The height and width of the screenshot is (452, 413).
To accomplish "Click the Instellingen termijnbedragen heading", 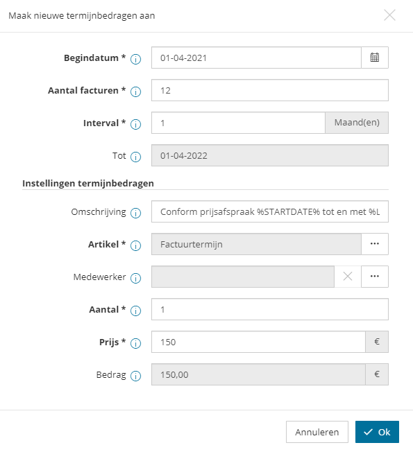I will coord(88,183).
